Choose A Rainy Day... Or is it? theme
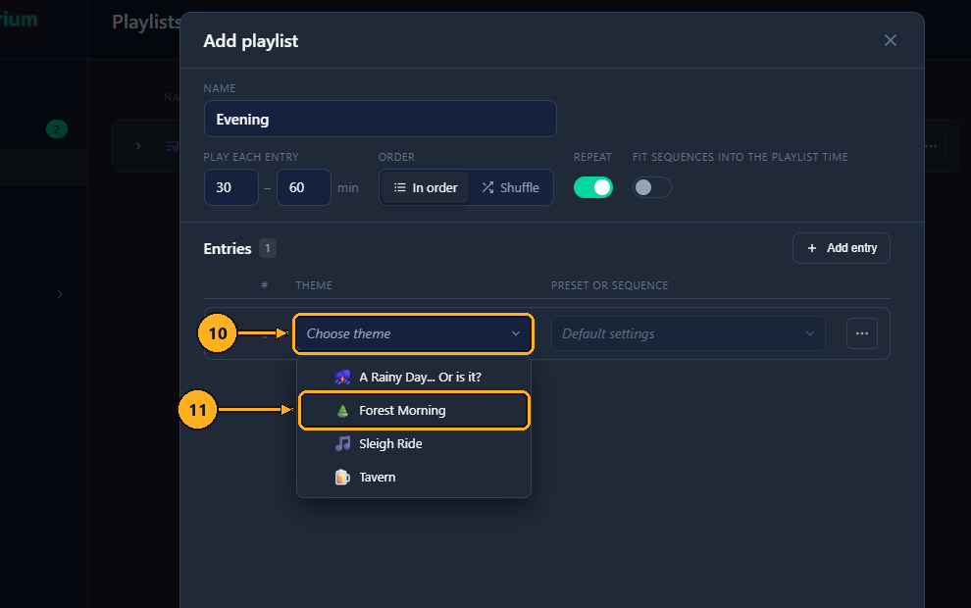 (413, 377)
